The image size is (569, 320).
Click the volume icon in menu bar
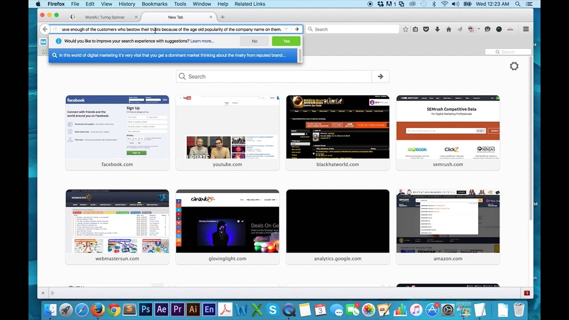pos(456,4)
